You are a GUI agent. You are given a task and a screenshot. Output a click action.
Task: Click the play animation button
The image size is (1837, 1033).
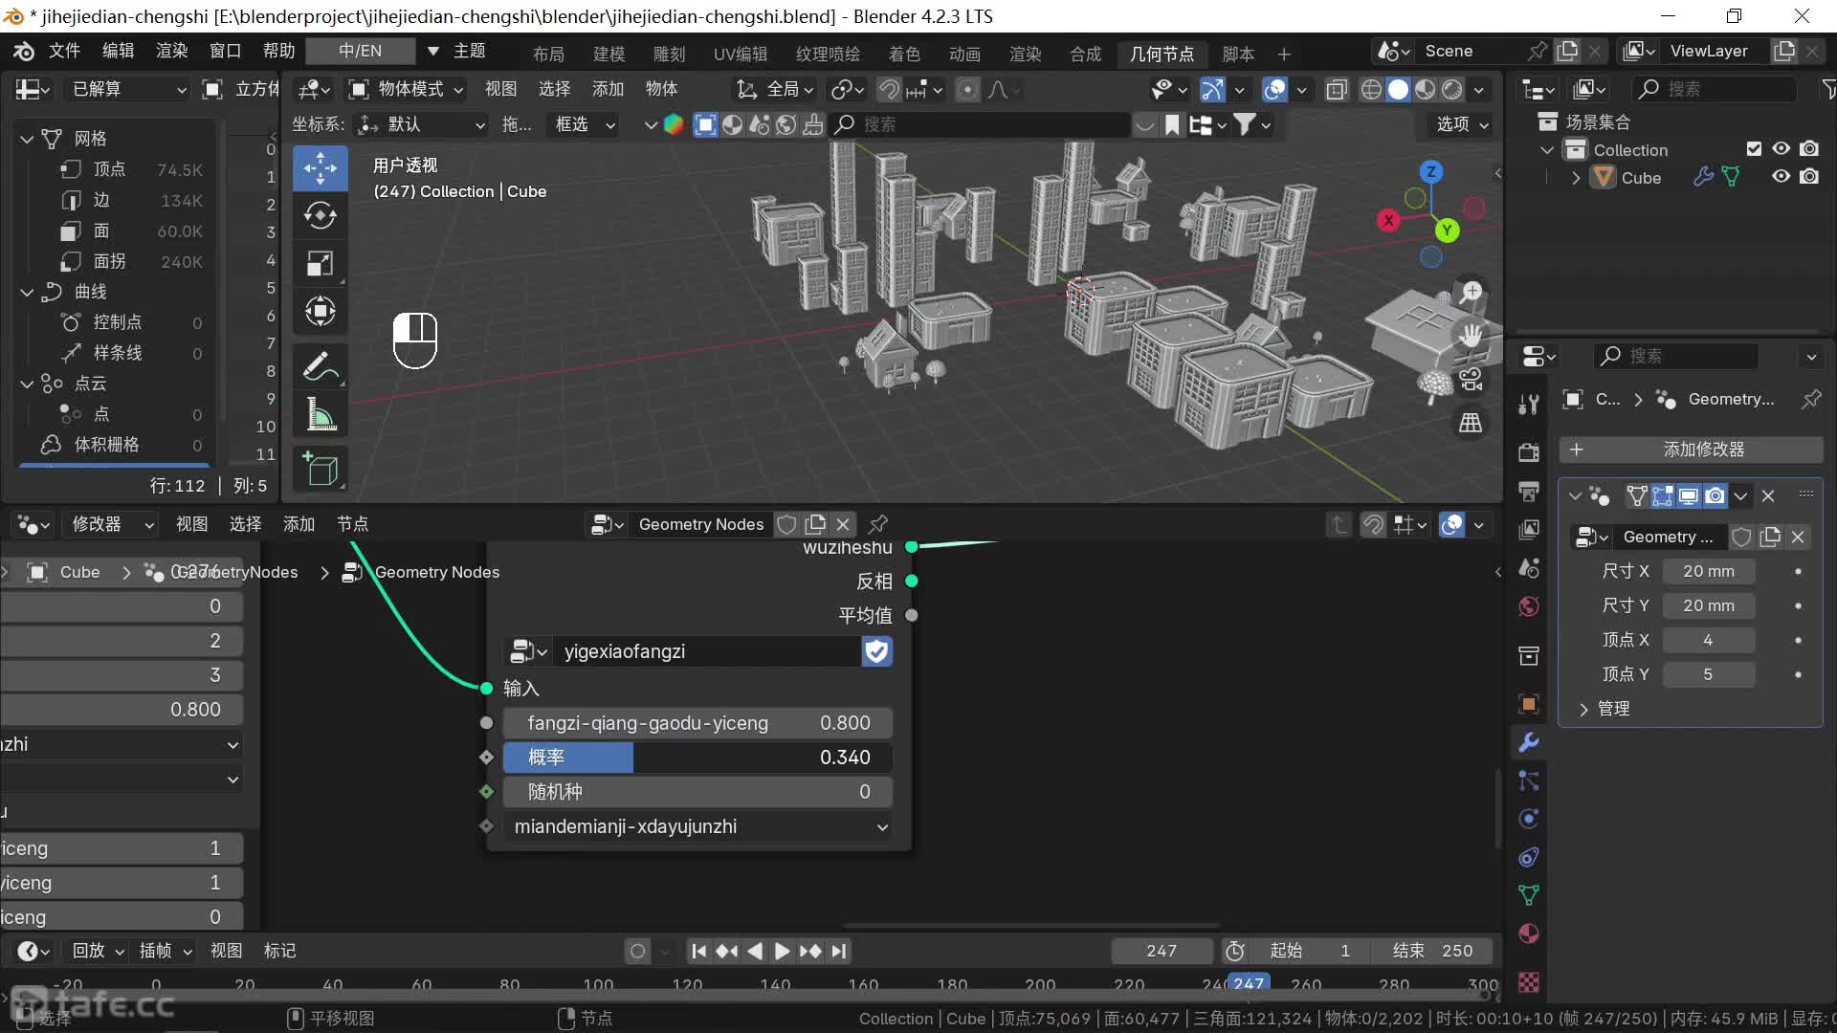tap(782, 951)
